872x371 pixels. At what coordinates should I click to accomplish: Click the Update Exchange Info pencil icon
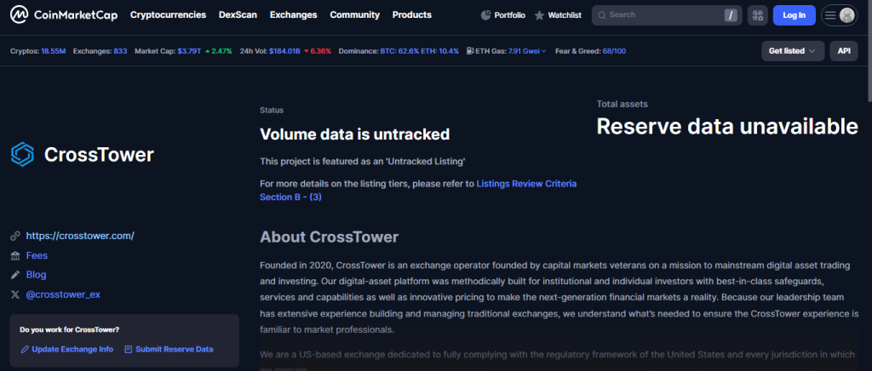[x=25, y=349]
